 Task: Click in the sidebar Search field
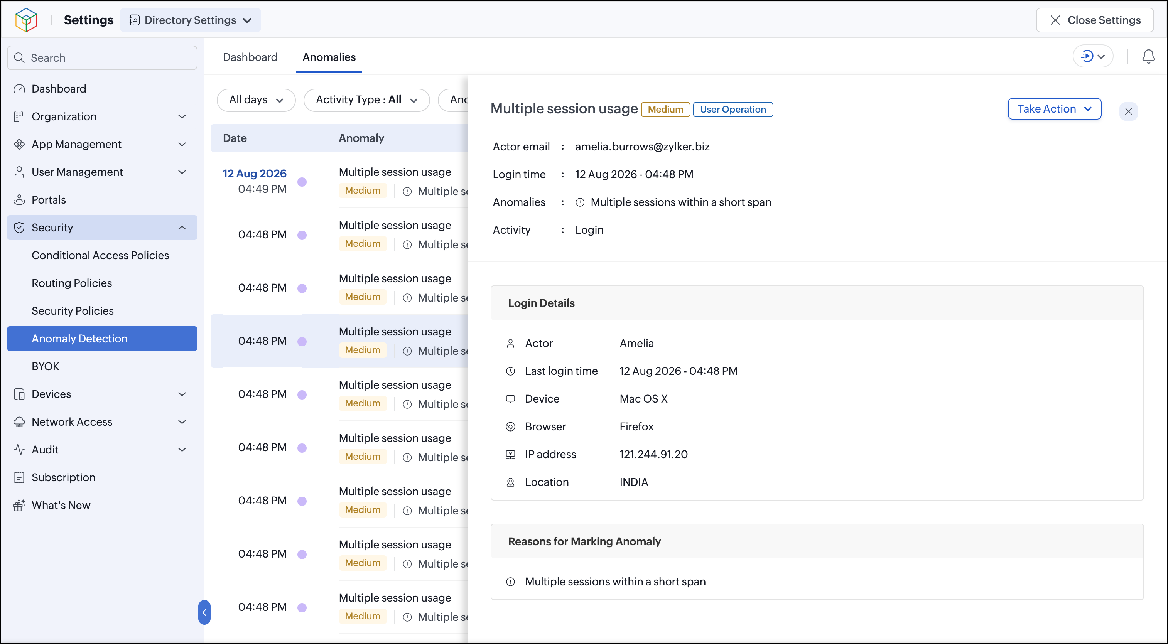[x=102, y=58]
